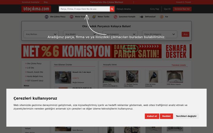Viewport: 213px width, 133px height.
Task: Select the Motor Komple category icon
Action: pyautogui.click(x=72, y=17)
